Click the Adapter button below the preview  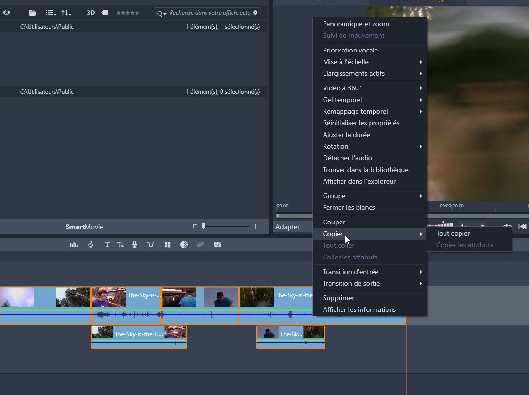[288, 227]
